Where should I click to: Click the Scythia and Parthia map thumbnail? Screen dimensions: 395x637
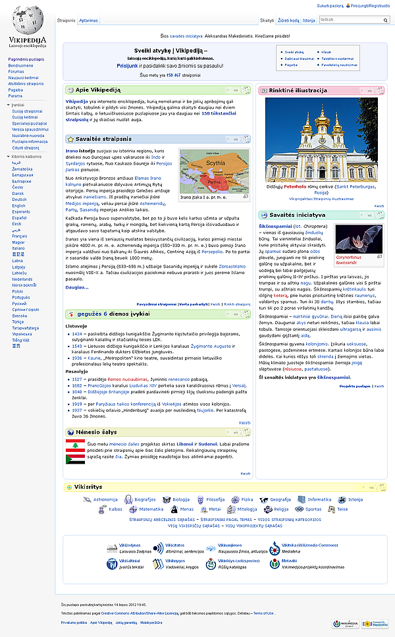[x=214, y=171]
